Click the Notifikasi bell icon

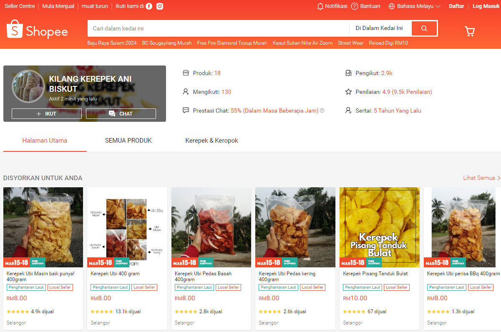pyautogui.click(x=320, y=6)
